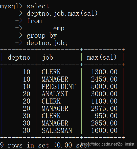The width and height of the screenshot is (137, 149).
Task: Click deptno 30 in the MANAGER 2850.00 row
Action: [x=27, y=123]
